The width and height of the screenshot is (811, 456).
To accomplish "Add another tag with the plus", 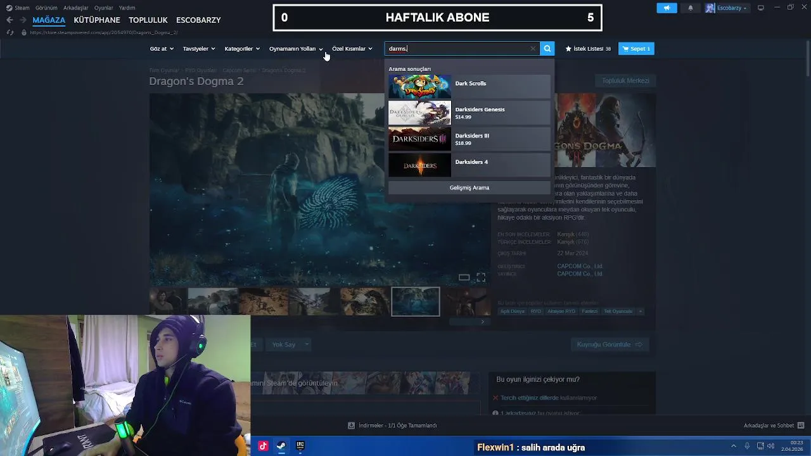I will click(641, 312).
